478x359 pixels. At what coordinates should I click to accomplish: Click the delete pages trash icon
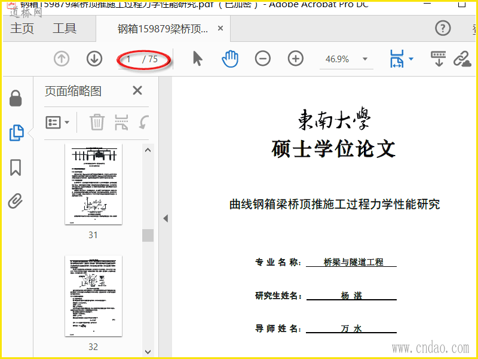pos(97,122)
